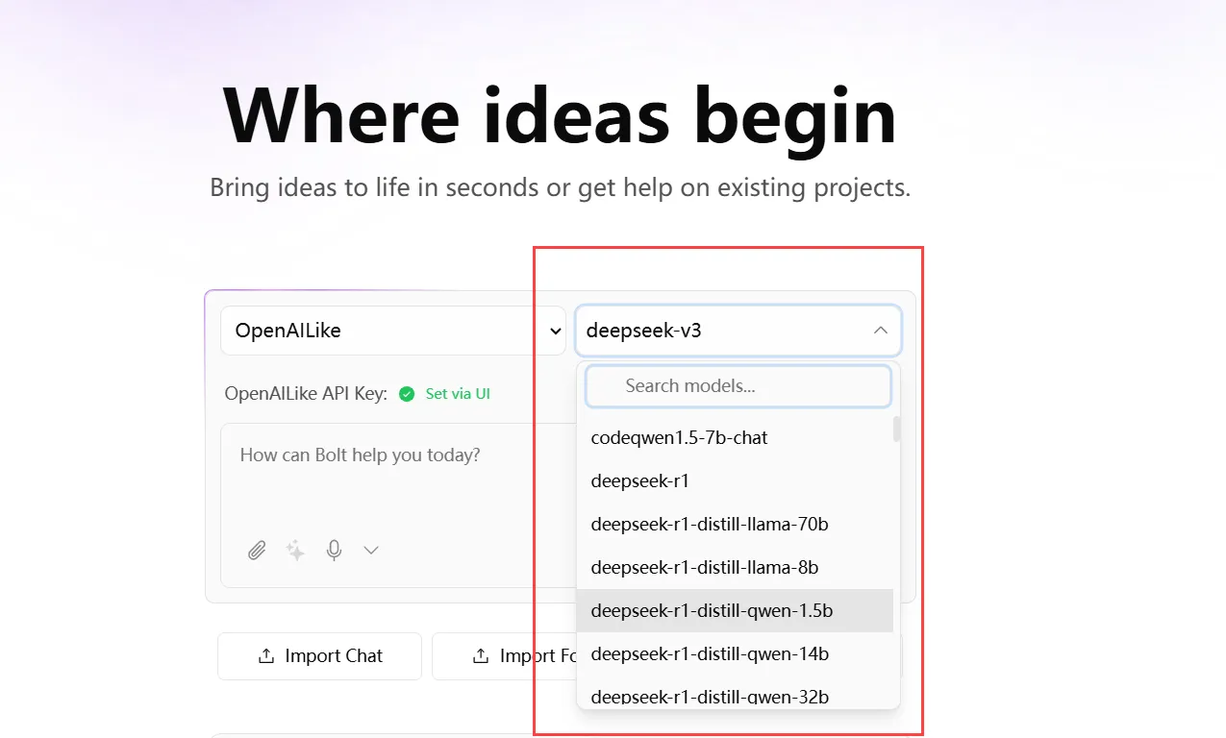Click the 'Where ideas begin' heading

[x=561, y=115]
